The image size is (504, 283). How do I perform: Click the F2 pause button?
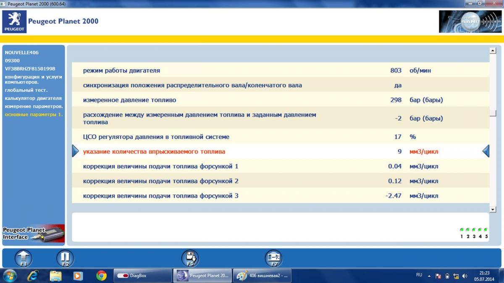tap(65, 257)
